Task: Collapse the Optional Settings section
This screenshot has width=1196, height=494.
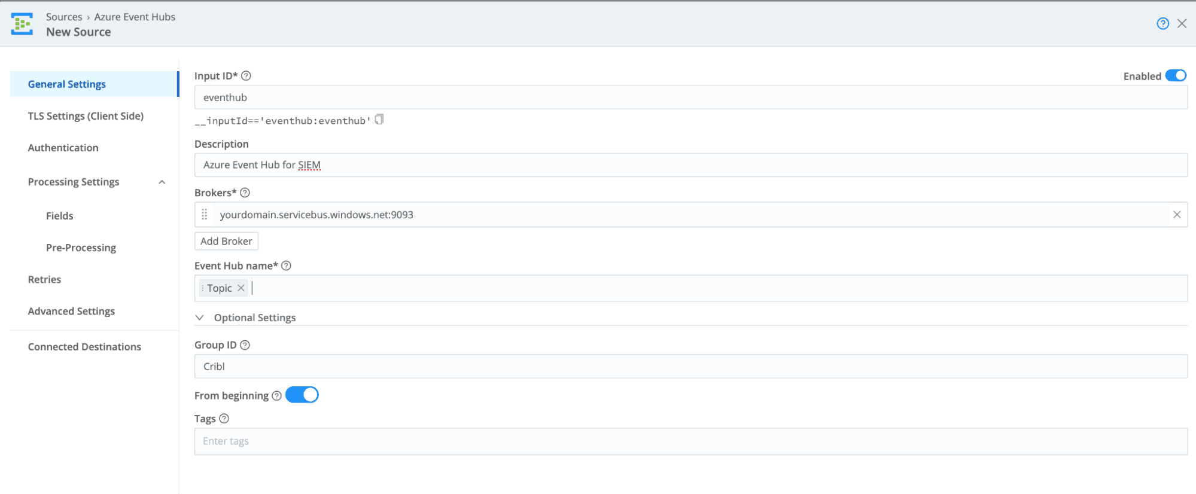Action: 200,318
